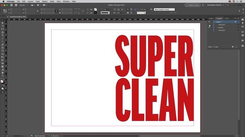Toggle visibility eye of Layer 1
Image resolution: width=245 pixels, height=137 pixels.
(x=209, y=22)
